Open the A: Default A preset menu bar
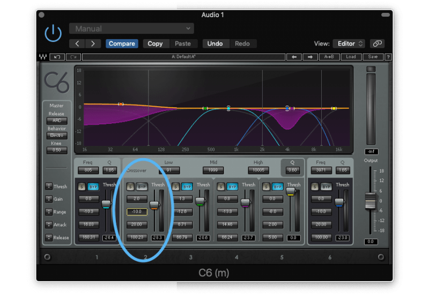Viewport: 429px width, 295px height. pyautogui.click(x=183, y=57)
